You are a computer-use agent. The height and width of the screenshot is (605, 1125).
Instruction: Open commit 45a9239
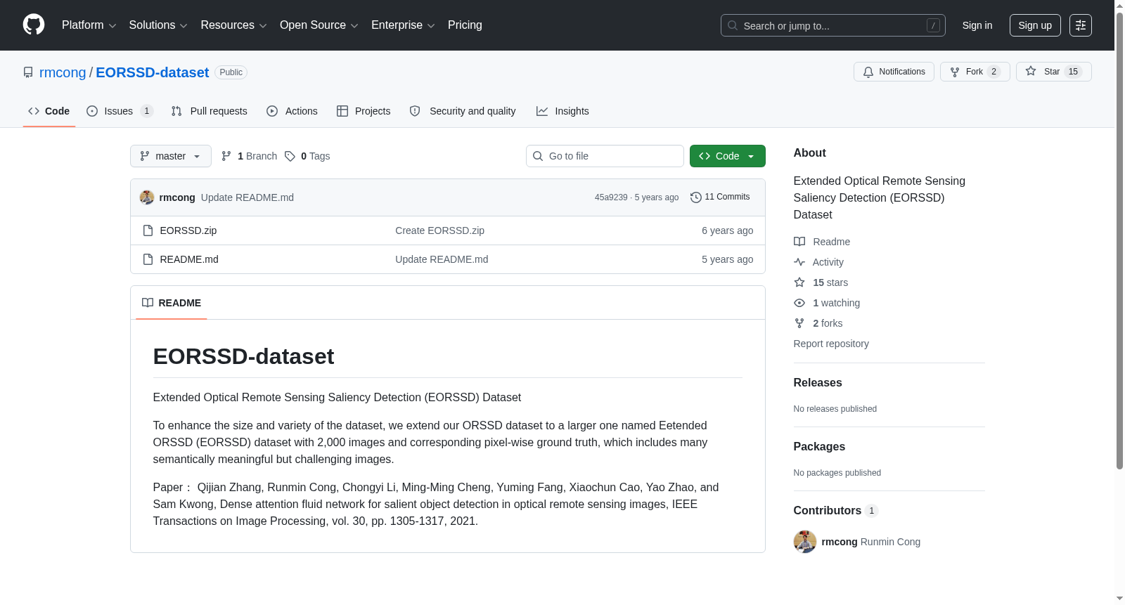(x=611, y=197)
